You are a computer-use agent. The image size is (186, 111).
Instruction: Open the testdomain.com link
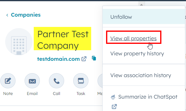tap(58, 59)
